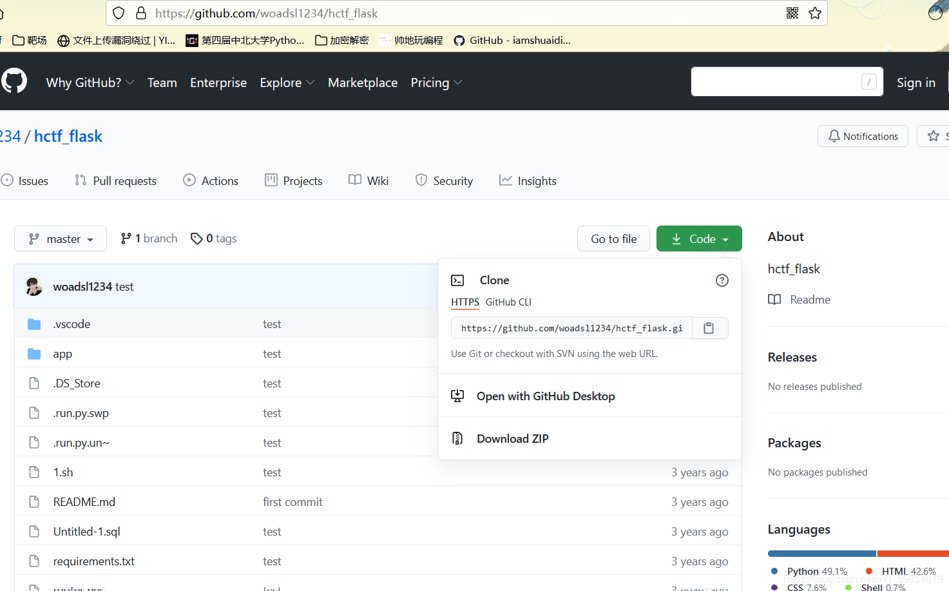Screen dimensions: 949x591
Task: Expand the Pricing menu
Action: point(436,82)
